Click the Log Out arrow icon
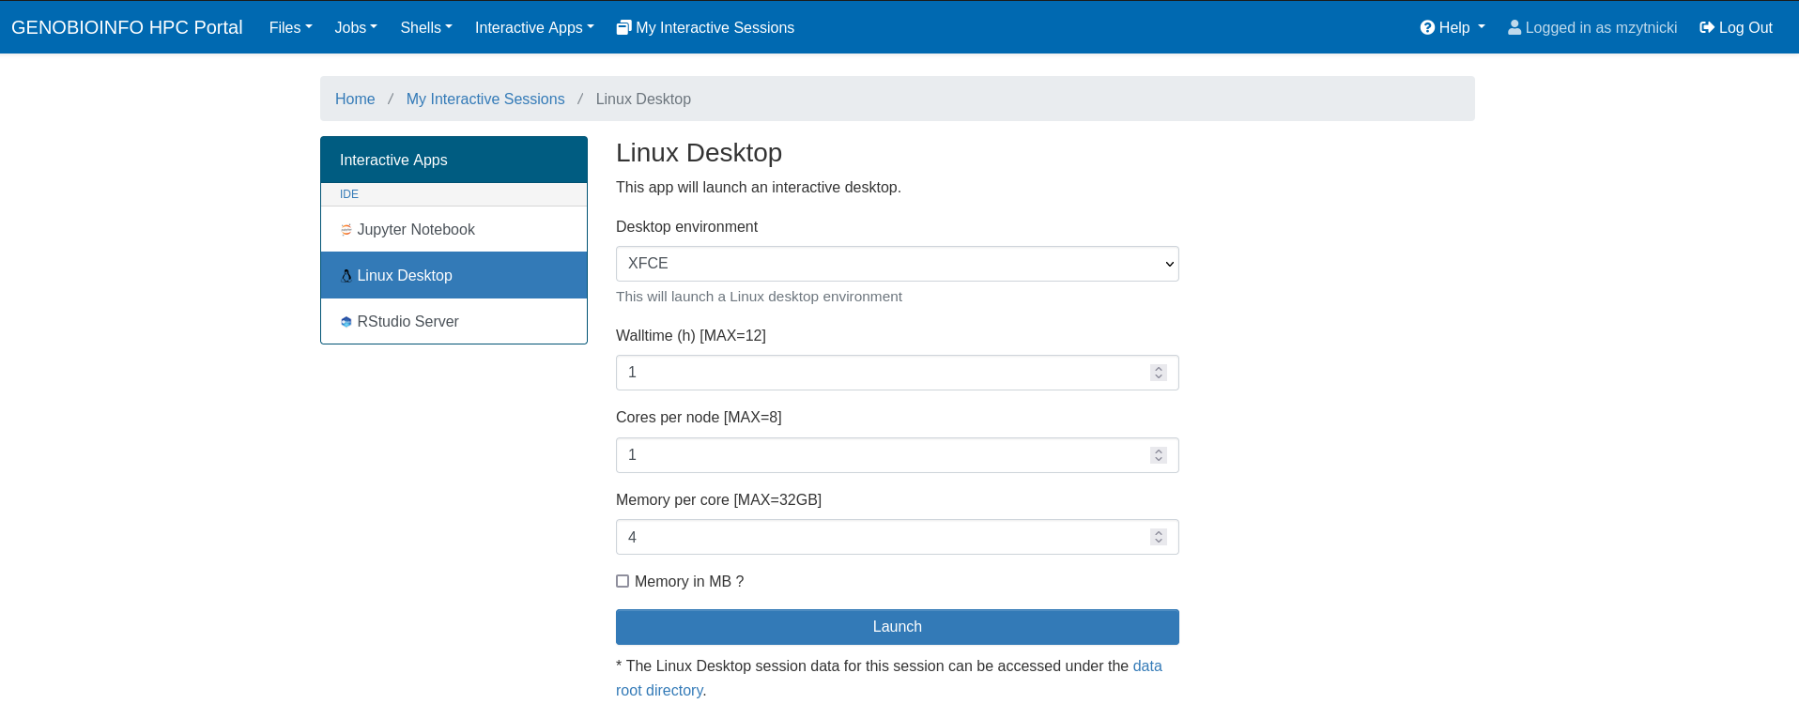The height and width of the screenshot is (719, 1799). click(1707, 27)
